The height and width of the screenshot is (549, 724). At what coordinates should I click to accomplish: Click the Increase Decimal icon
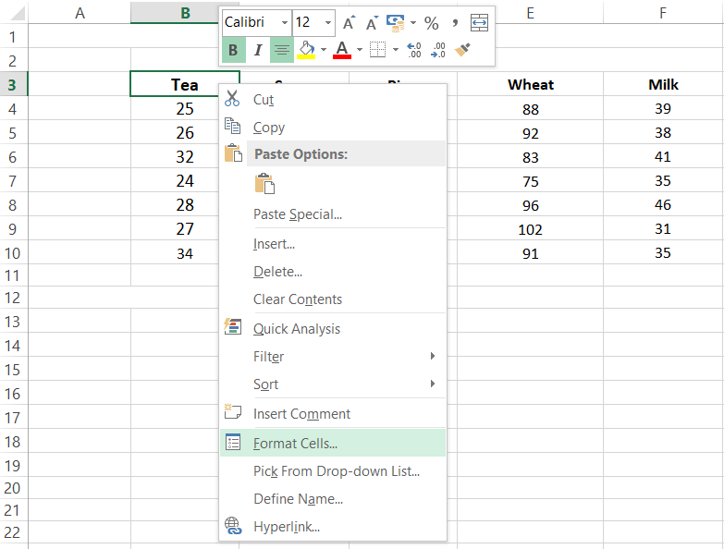point(413,50)
